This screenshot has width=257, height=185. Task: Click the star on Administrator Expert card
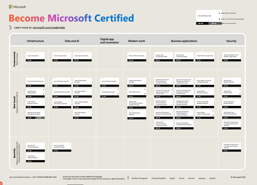pyautogui.click(x=145, y=89)
